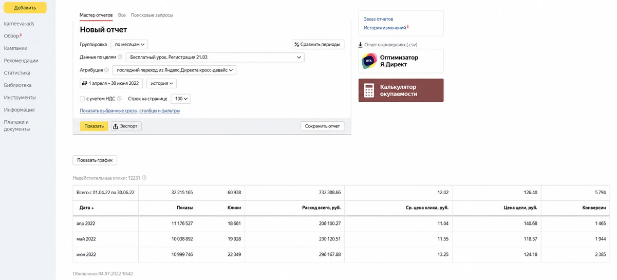Sort table by Показы column header

tap(184, 208)
